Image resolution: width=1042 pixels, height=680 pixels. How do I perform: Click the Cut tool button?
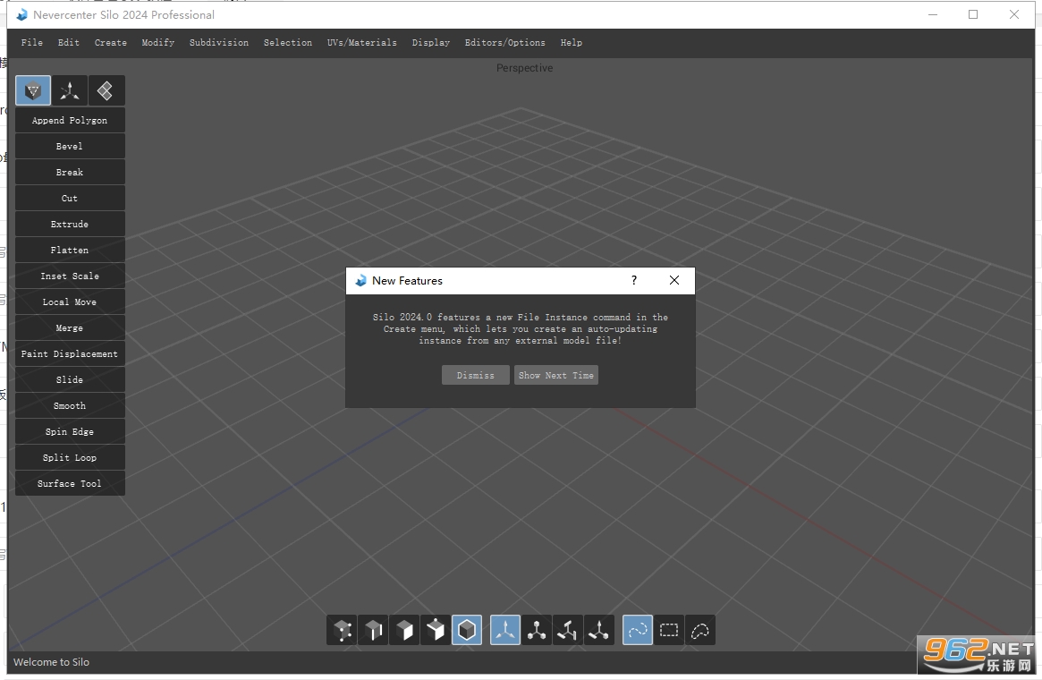click(x=70, y=198)
